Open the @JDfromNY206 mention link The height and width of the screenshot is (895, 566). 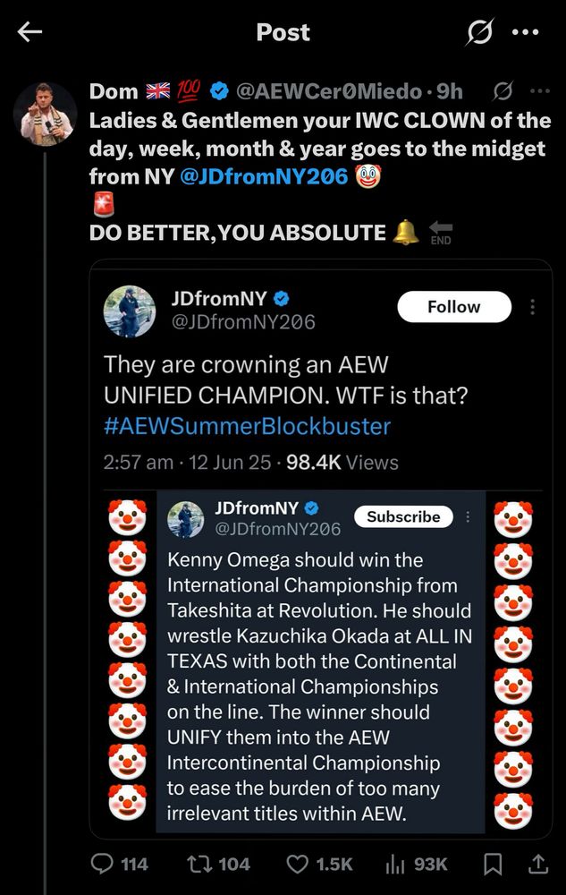(x=263, y=176)
